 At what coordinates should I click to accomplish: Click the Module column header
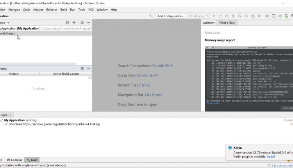20,74
